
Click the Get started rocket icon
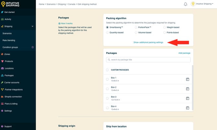pyautogui.click(x=2, y=12)
